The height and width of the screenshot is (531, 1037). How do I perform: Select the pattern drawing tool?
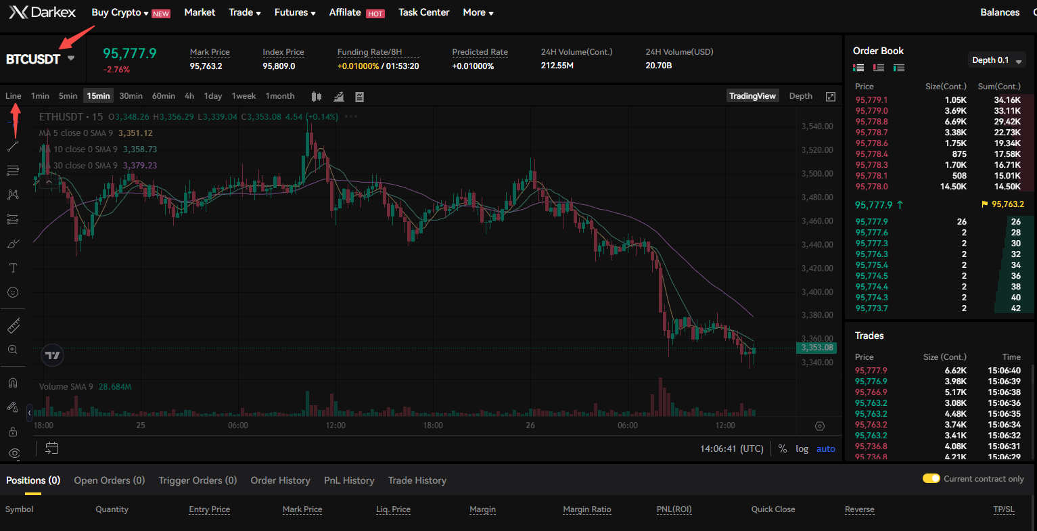pos(13,195)
